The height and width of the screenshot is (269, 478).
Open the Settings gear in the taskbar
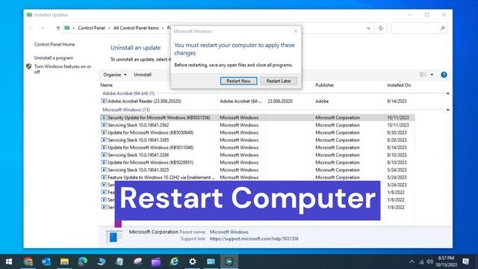tap(193, 262)
